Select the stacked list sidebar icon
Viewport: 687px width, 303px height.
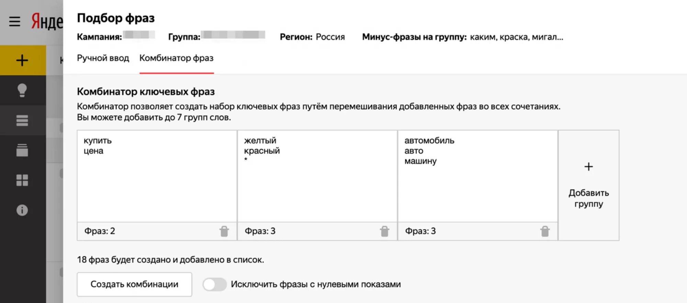tap(22, 120)
